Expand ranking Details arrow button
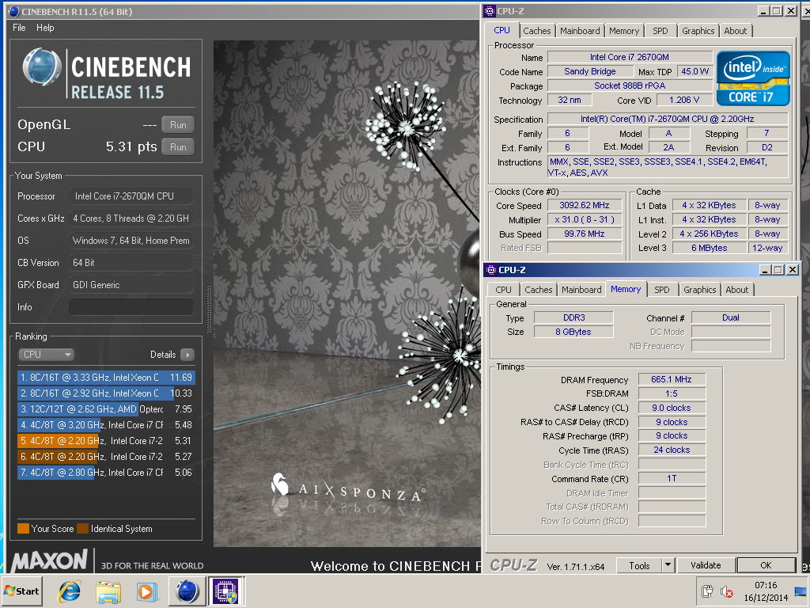The height and width of the screenshot is (608, 810). [187, 355]
